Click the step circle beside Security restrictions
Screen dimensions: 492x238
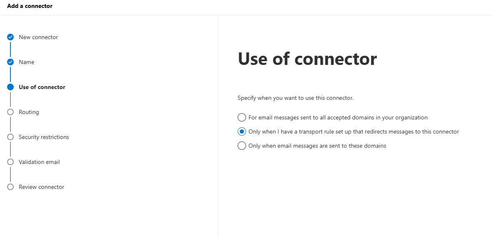coord(10,137)
